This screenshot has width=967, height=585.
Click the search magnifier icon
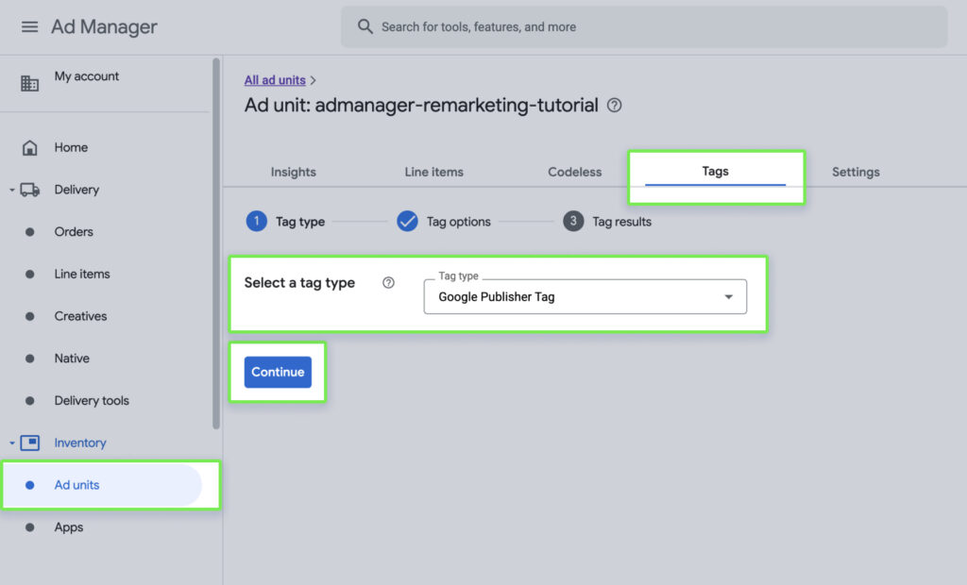(365, 26)
